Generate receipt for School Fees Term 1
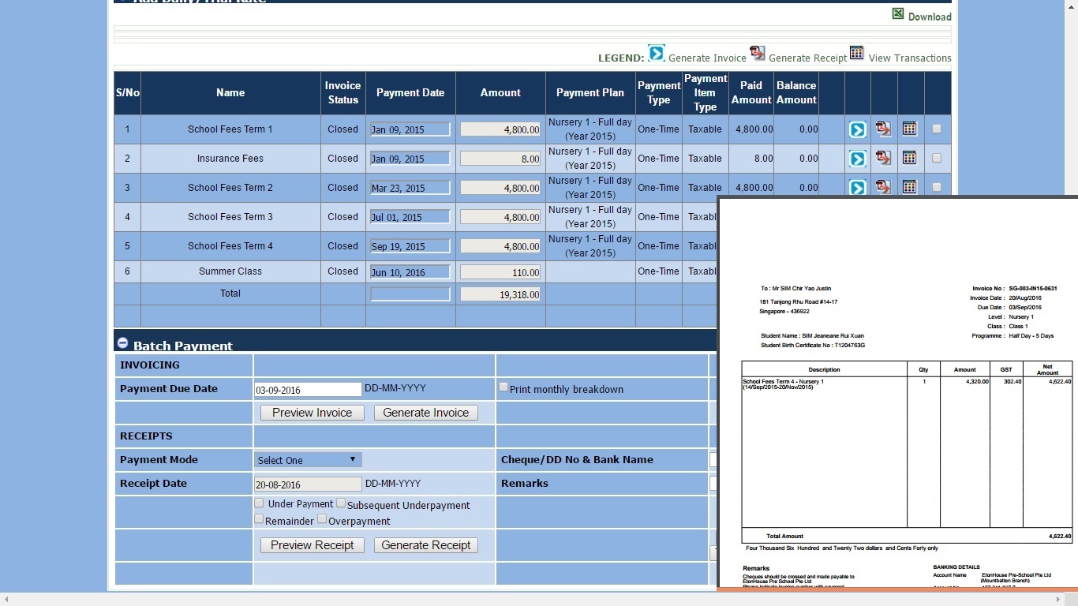The image size is (1078, 606). coord(883,129)
